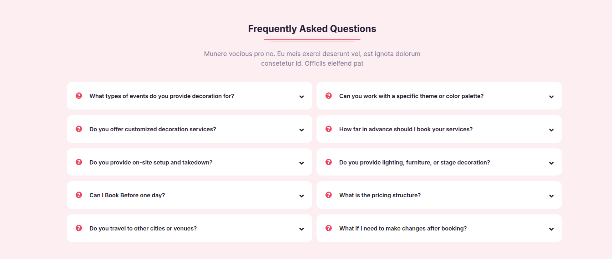
Task: Click question icon for booking in advance question
Action: pos(329,129)
